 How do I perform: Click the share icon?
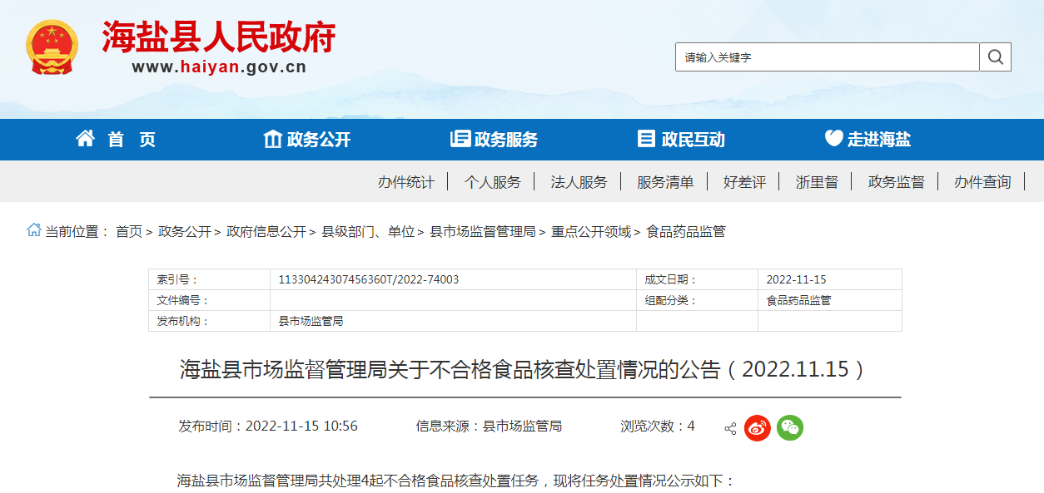730,429
